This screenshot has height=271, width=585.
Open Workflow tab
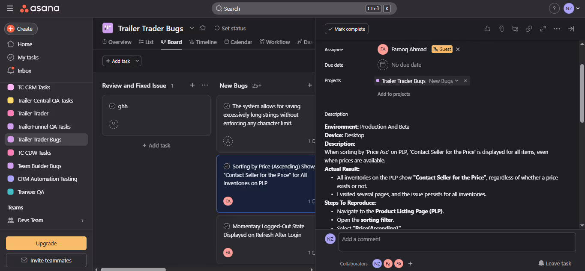click(x=274, y=42)
